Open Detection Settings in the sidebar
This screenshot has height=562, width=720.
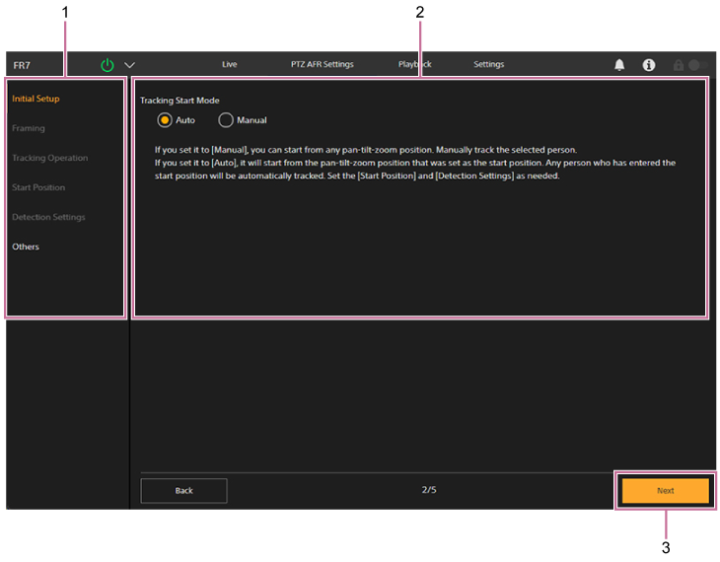click(x=48, y=217)
